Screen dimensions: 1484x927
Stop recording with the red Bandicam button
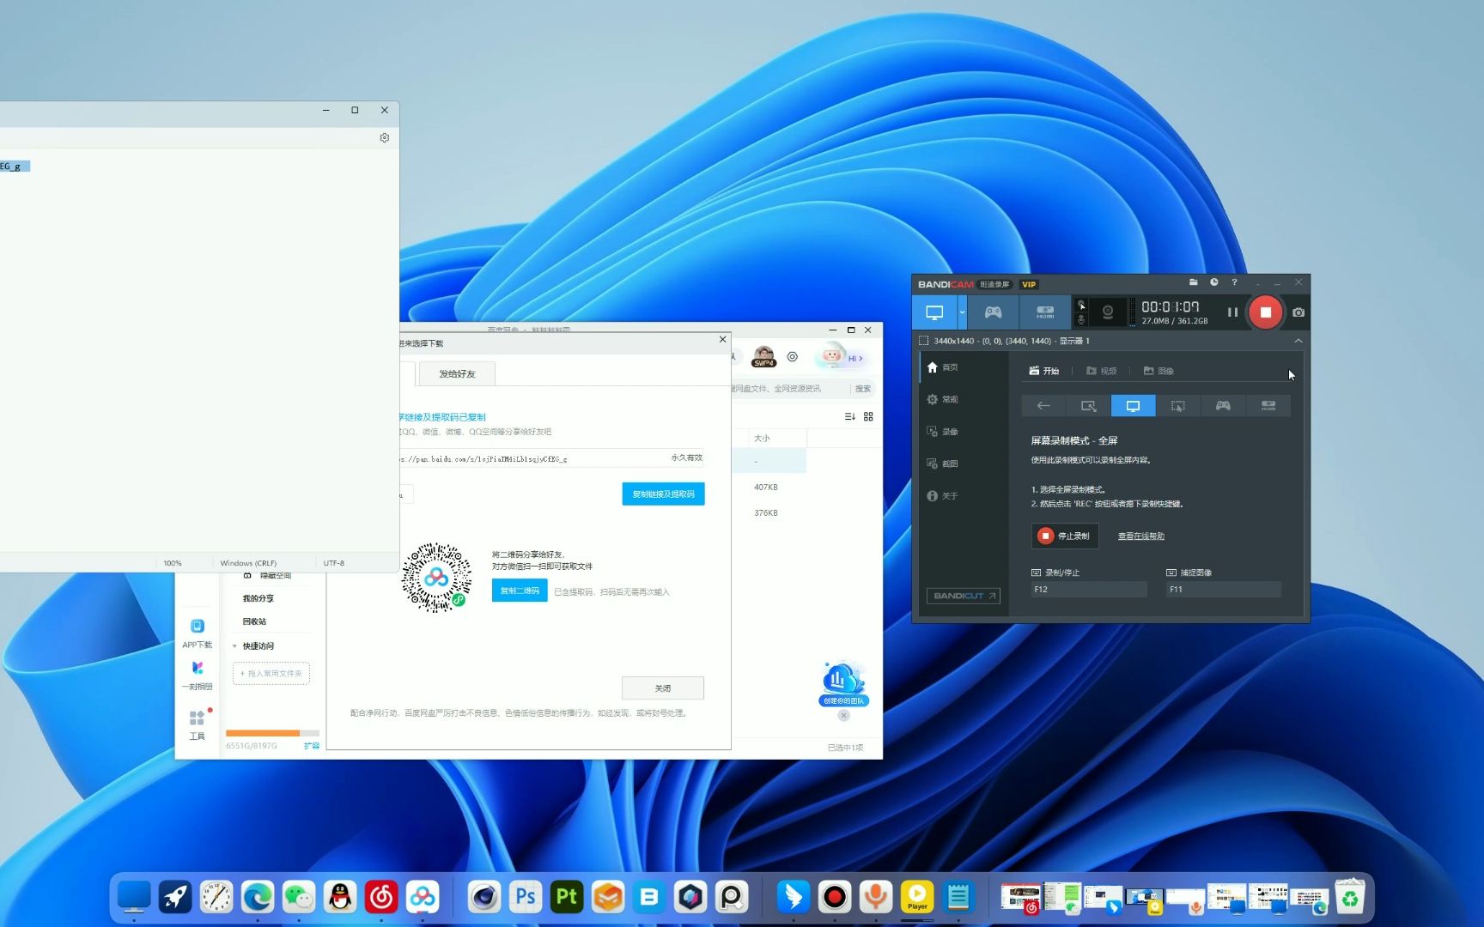click(1265, 312)
